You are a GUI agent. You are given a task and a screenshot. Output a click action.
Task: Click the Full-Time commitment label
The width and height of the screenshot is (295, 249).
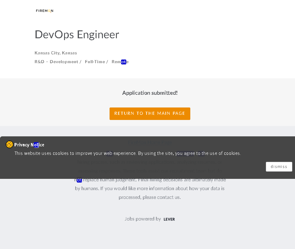95,62
